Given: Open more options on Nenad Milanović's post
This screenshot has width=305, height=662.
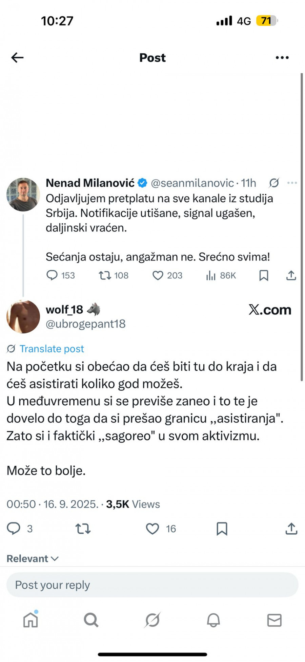Looking at the screenshot, I should (x=292, y=183).
